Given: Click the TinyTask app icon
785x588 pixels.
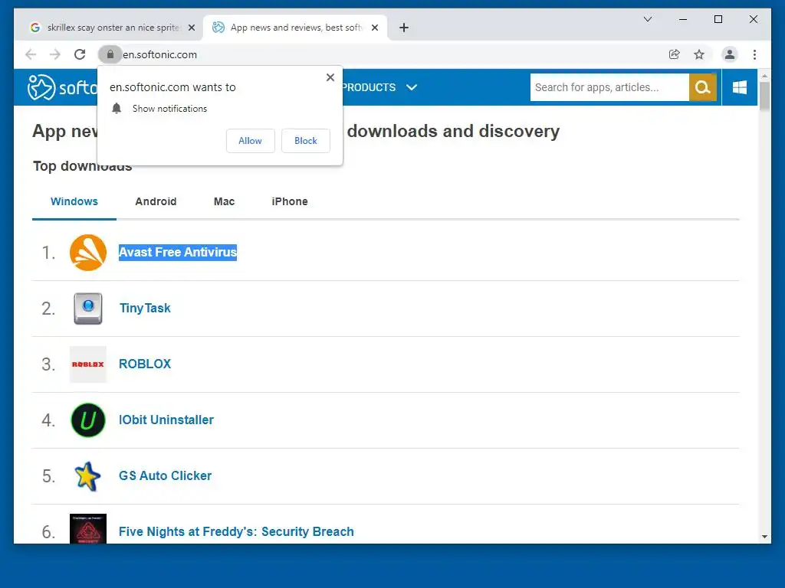Looking at the screenshot, I should [87, 309].
